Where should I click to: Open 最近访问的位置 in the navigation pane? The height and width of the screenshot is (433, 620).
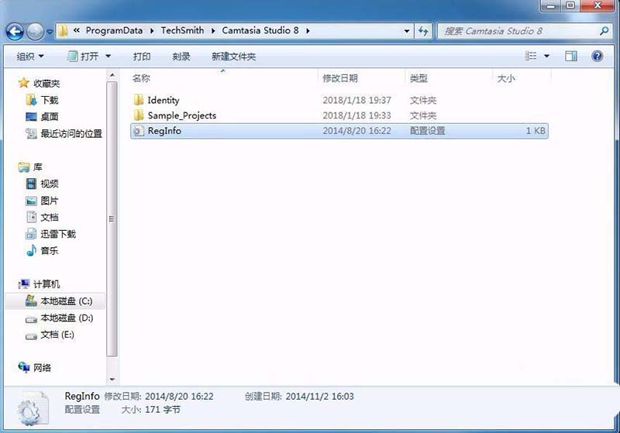pos(71,133)
